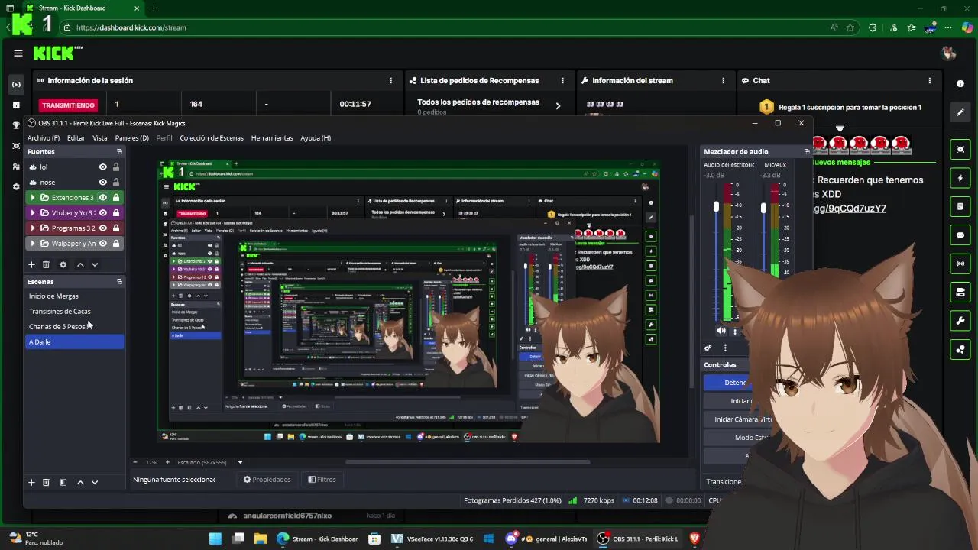Image resolution: width=978 pixels, height=550 pixels.
Task: Open Lista de pedidos de Recompensas options
Action: [x=562, y=80]
